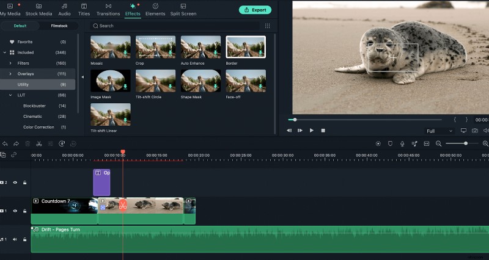Open the Edit adjustments sliders icon

[50, 143]
